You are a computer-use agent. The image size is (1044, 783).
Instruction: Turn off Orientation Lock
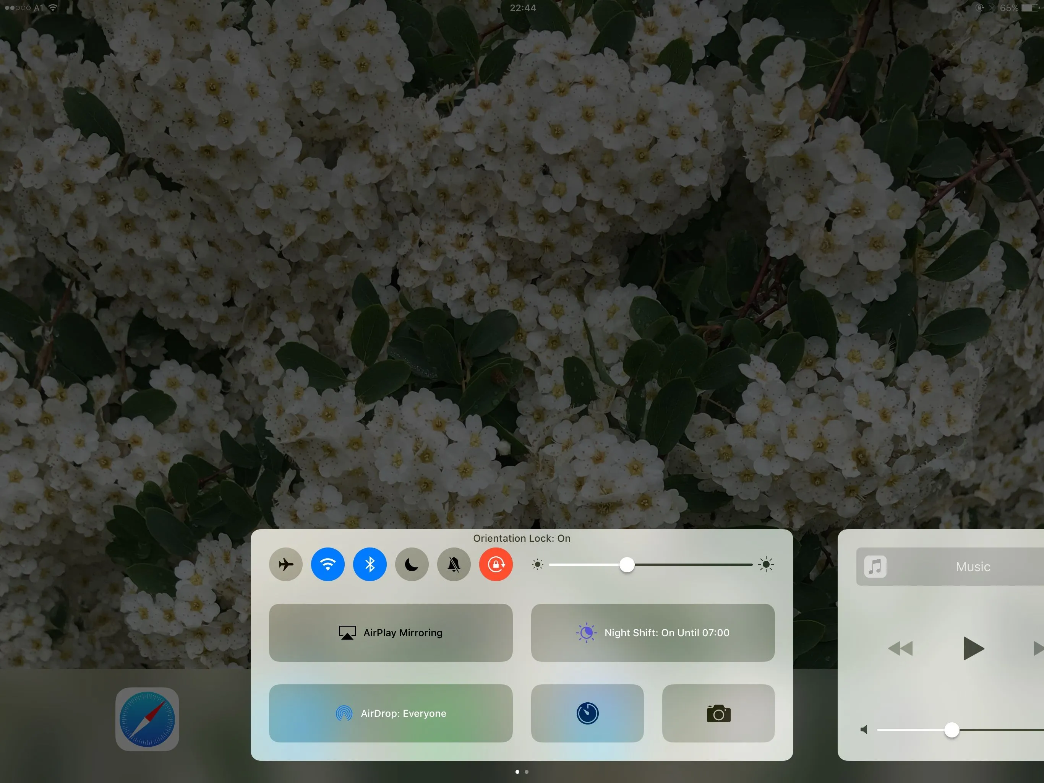[x=496, y=564]
